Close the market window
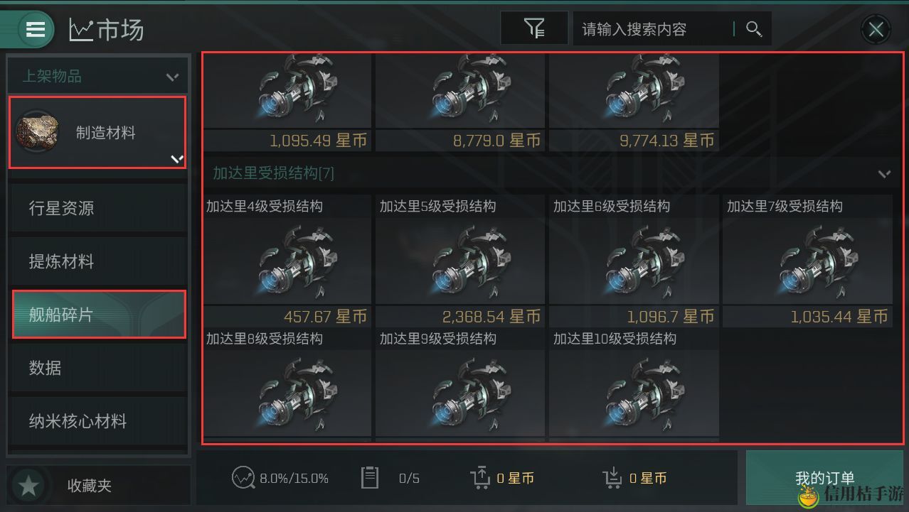 [876, 29]
